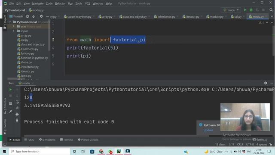
Task: Toggle soft-wrap in Run console
Action: [x=17, y=102]
